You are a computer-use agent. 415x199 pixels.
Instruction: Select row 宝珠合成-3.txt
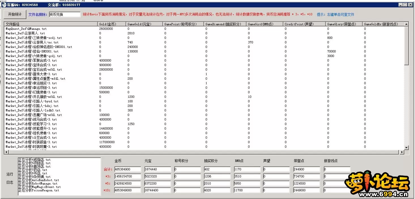click(204, 65)
